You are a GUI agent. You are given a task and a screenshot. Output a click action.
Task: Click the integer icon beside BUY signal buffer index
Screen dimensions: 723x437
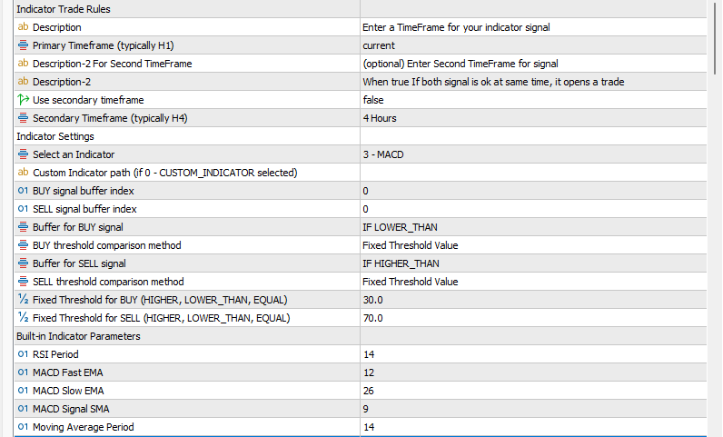[24, 191]
